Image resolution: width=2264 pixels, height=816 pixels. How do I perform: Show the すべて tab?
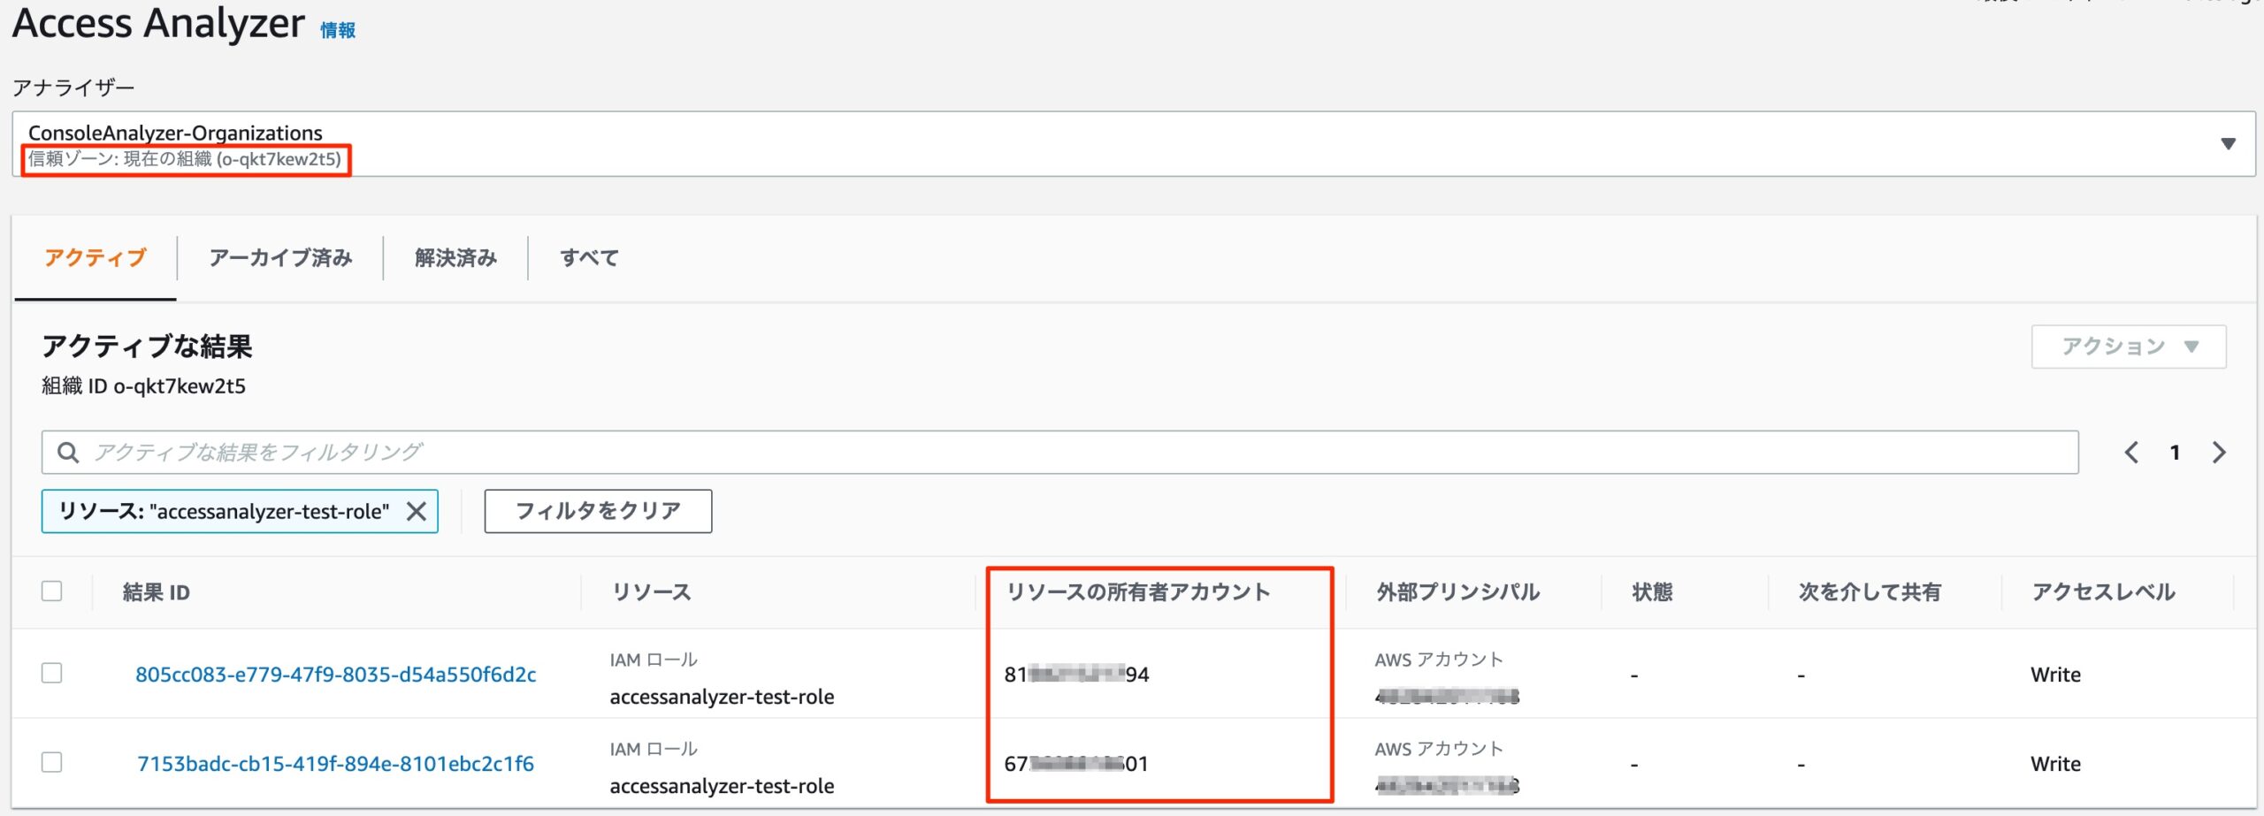(589, 258)
